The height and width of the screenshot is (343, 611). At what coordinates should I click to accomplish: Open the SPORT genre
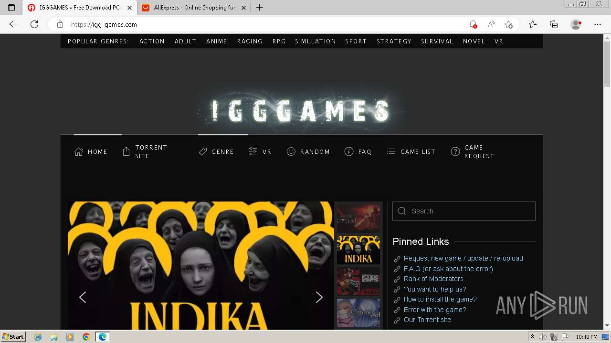(x=356, y=41)
